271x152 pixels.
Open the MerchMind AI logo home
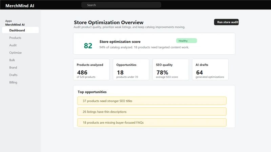(x=20, y=6)
